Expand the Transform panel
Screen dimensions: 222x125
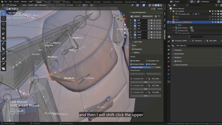click(178, 50)
